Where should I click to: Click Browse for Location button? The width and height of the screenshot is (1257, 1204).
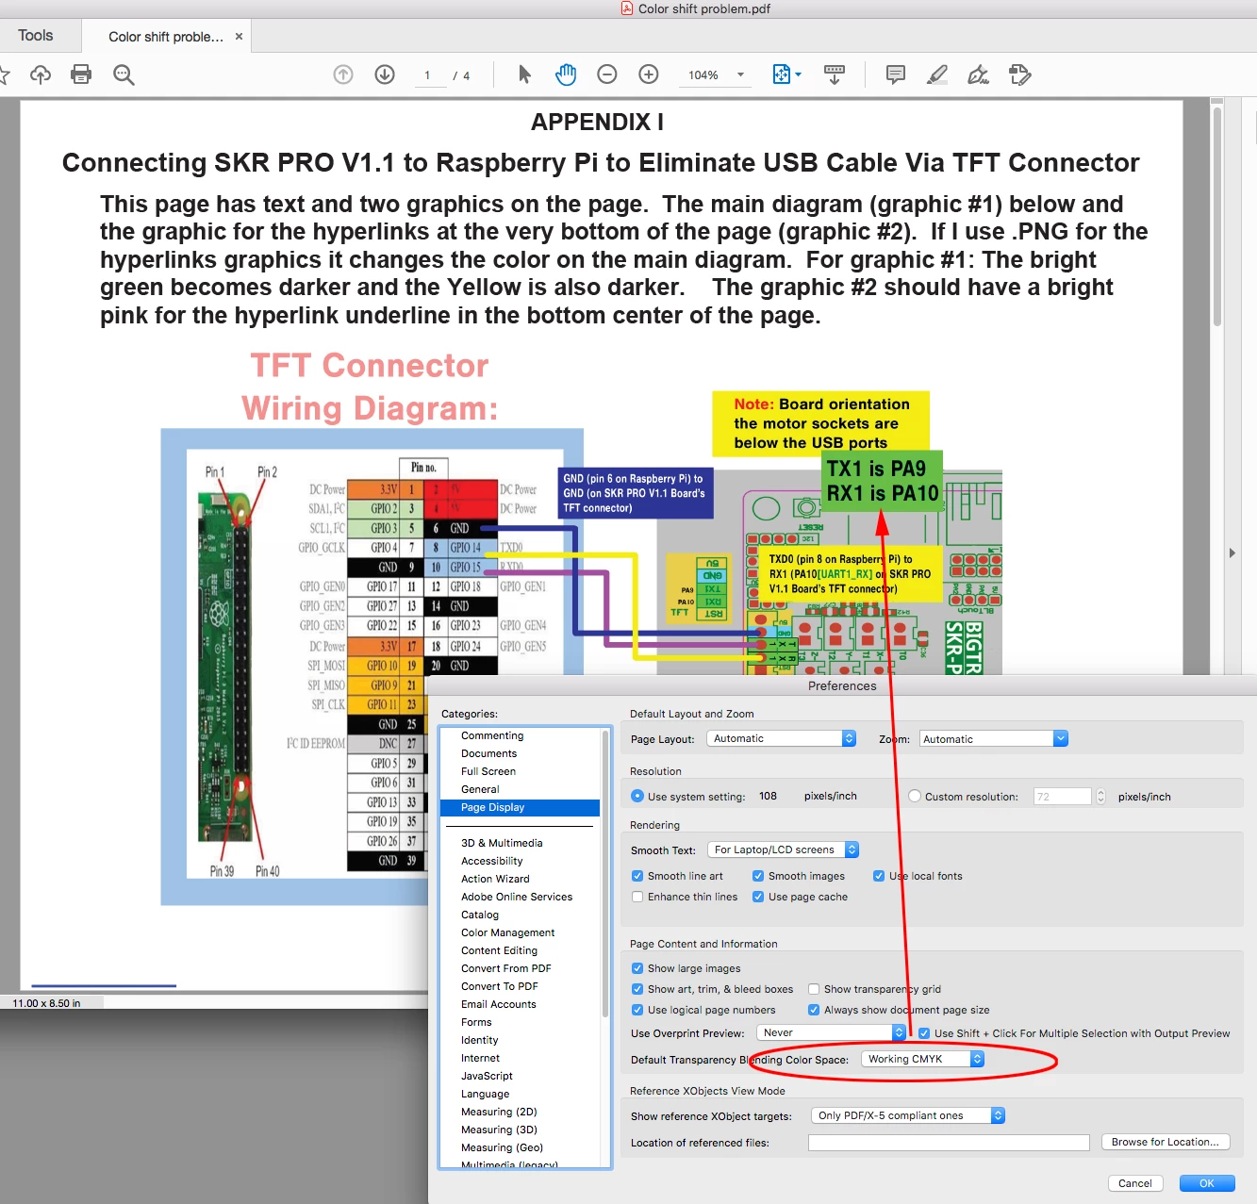coord(1166,1142)
